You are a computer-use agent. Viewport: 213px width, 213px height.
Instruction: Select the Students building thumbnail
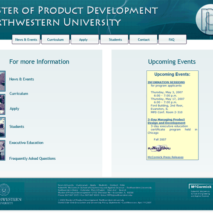(3, 127)
